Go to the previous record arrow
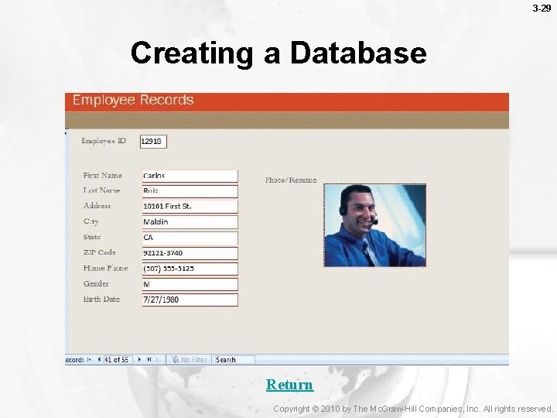557x418 pixels. 99,360
